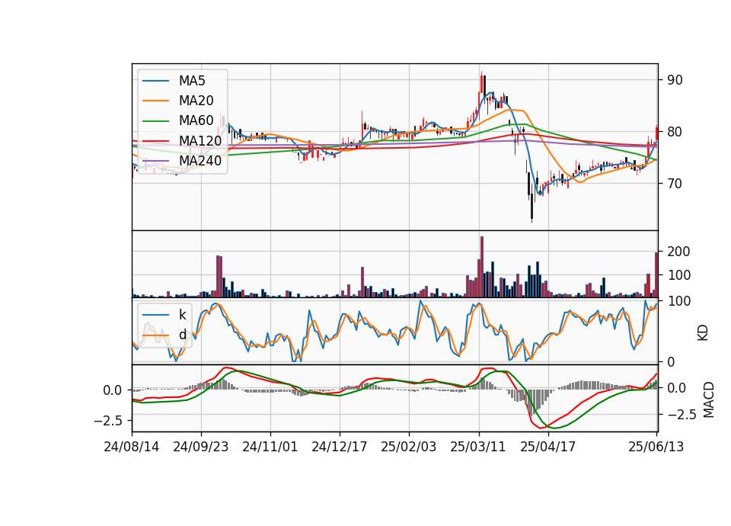Viewport: 731px width, 526px height.
Task: Click the d legend label in KD panel
Action: click(x=182, y=335)
